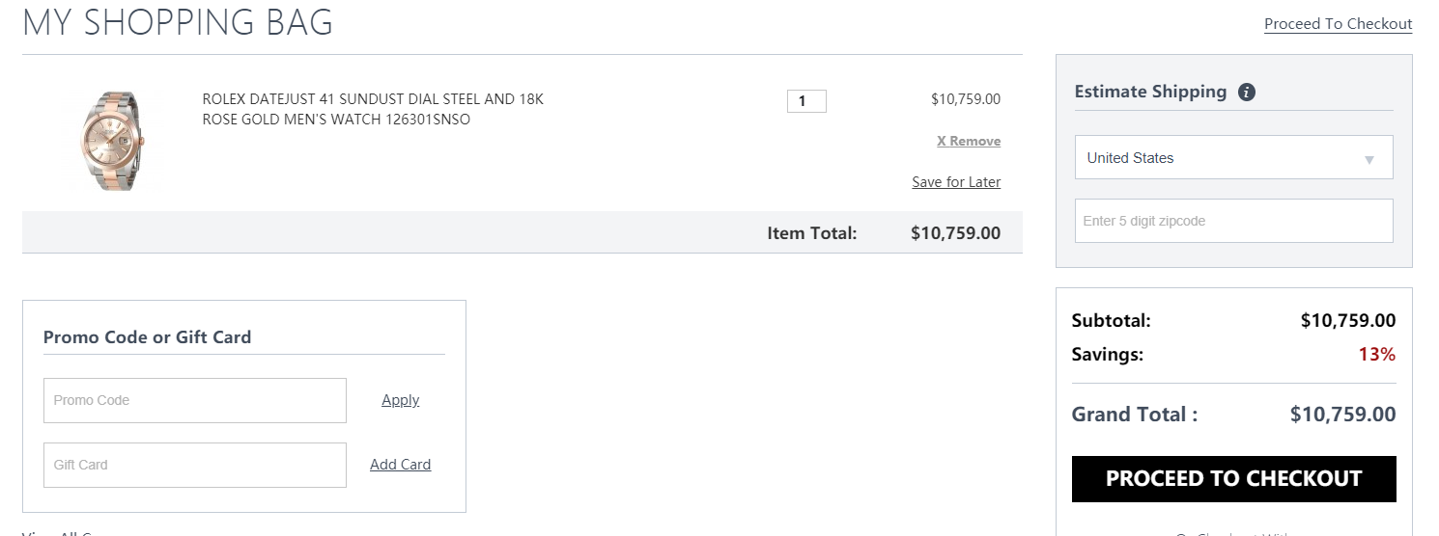Image resolution: width=1439 pixels, height=536 pixels.
Task: Open the Rolex Datejust watch thumbnail
Action: coord(112,140)
